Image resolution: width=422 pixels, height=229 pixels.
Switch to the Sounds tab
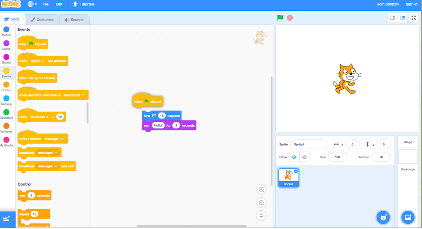click(x=74, y=20)
